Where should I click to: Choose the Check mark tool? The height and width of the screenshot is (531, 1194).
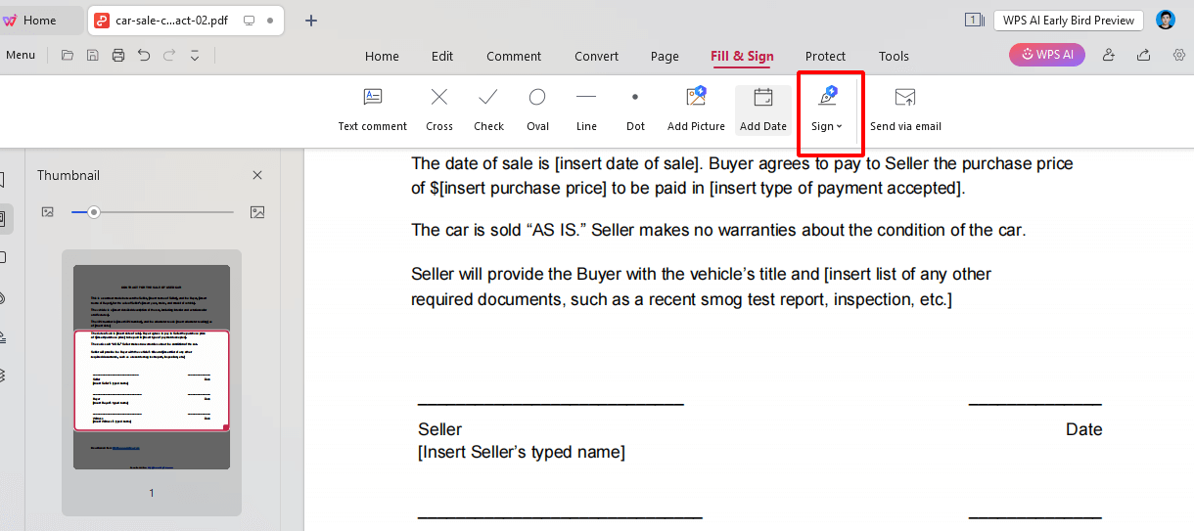point(488,109)
